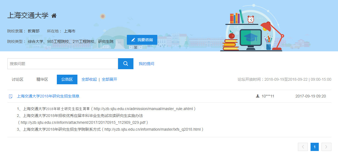This screenshot has width=338, height=154.
Task: Click the lxfs_q2018.html URL text
Action: point(153,129)
